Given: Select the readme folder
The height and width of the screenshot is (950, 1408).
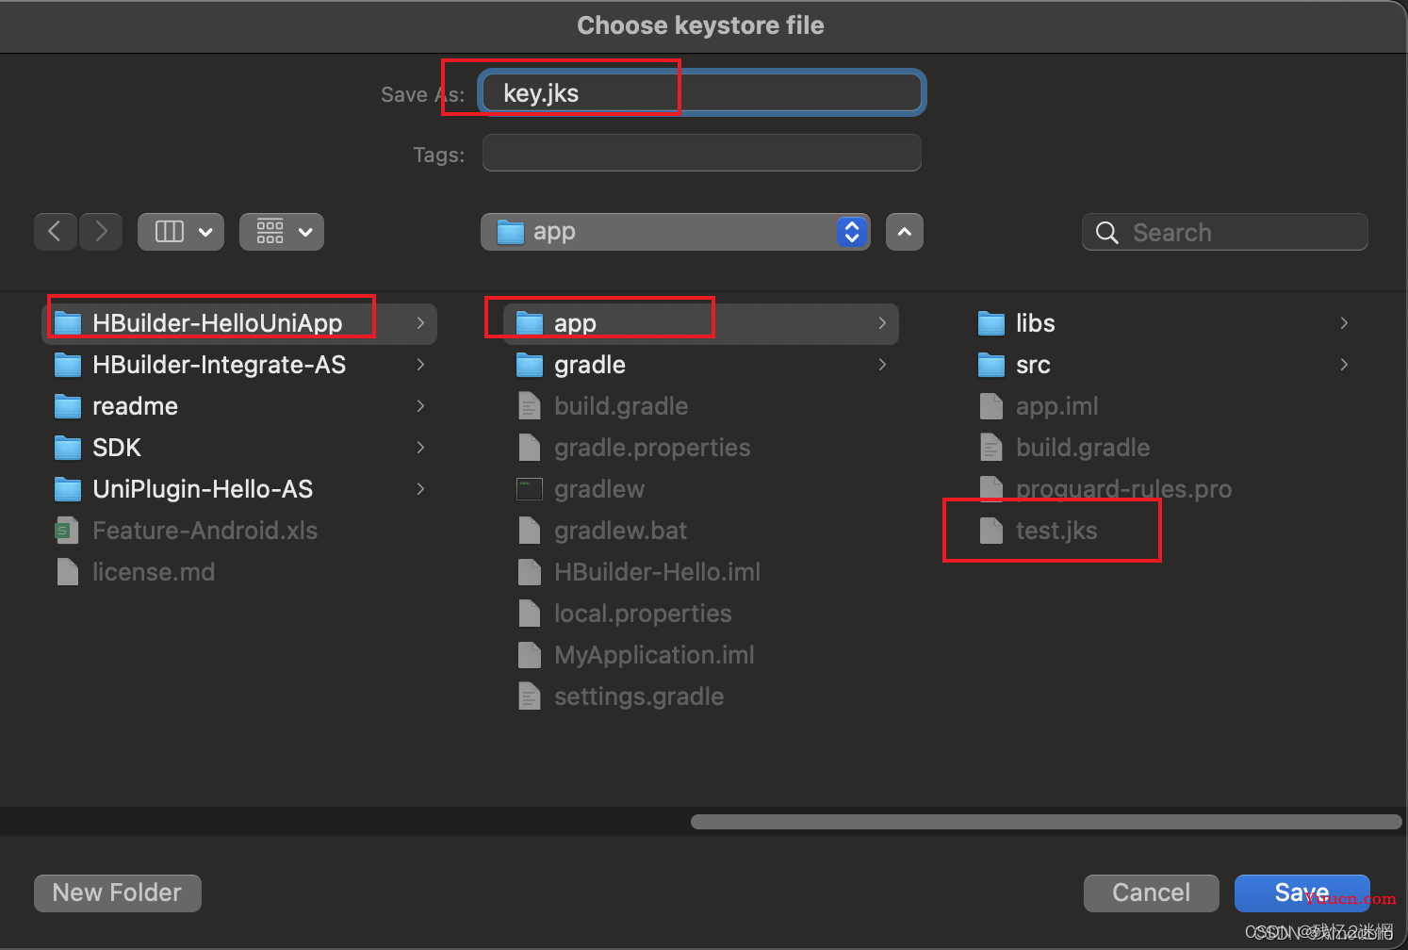Looking at the screenshot, I should point(240,406).
